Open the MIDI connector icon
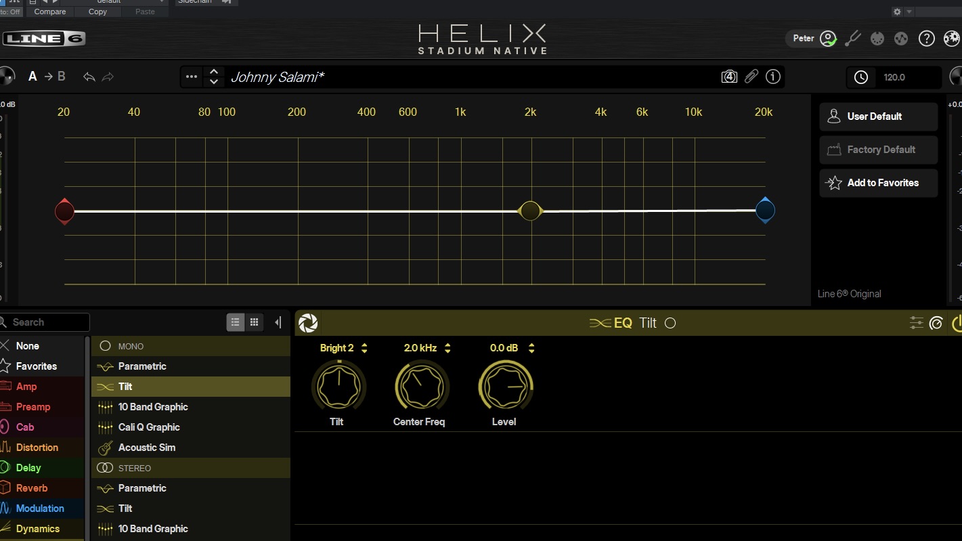 tap(877, 39)
